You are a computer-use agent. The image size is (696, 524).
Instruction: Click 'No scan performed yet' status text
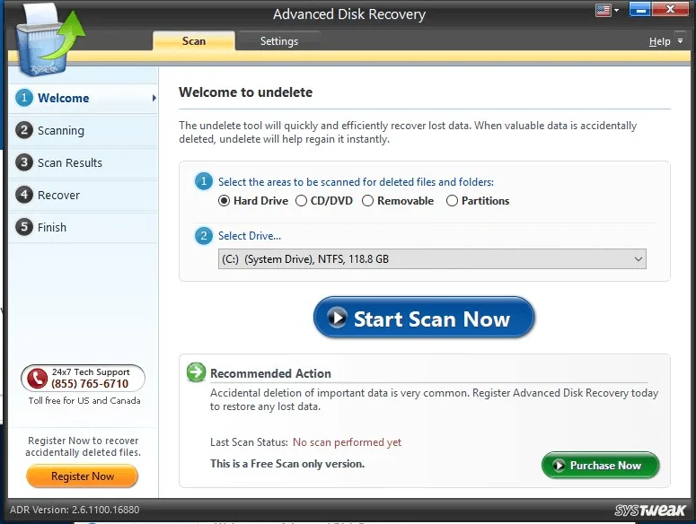(348, 442)
